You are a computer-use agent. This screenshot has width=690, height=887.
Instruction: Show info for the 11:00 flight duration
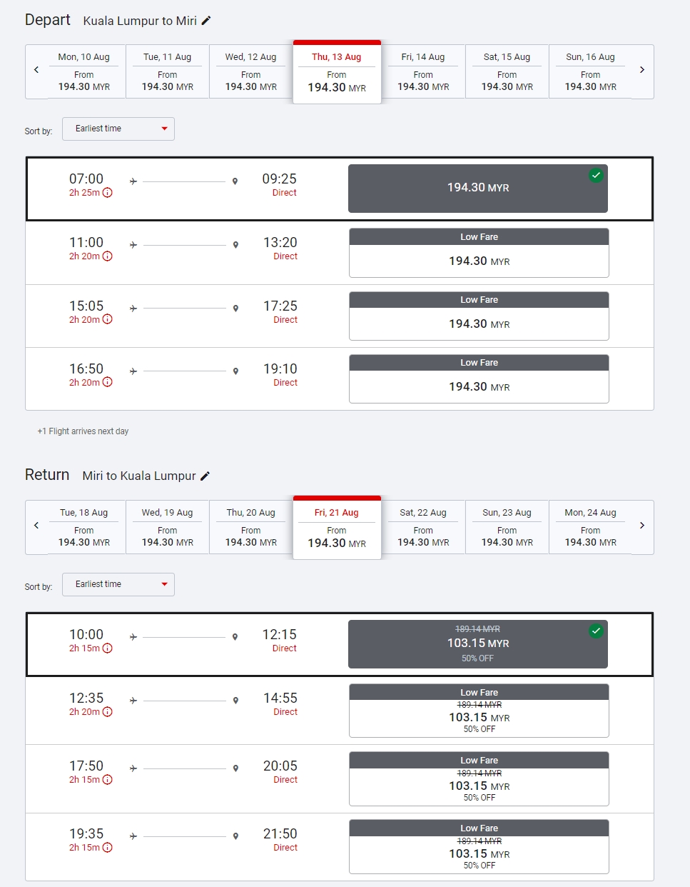pyautogui.click(x=108, y=256)
